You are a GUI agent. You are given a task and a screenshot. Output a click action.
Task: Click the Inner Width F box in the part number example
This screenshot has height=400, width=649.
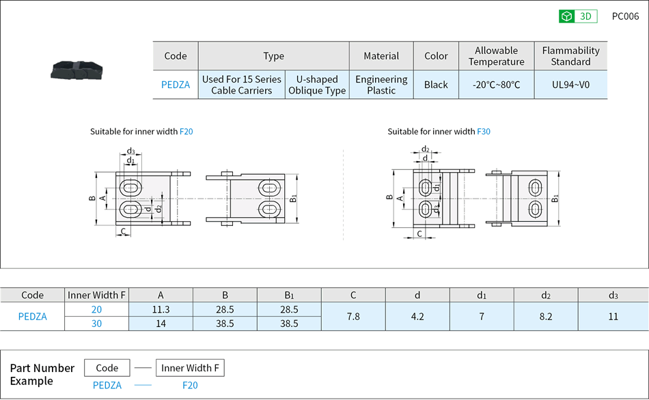(x=190, y=368)
